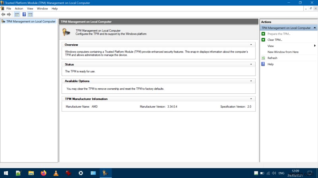Click the volume speaker tray icon

click(274, 173)
